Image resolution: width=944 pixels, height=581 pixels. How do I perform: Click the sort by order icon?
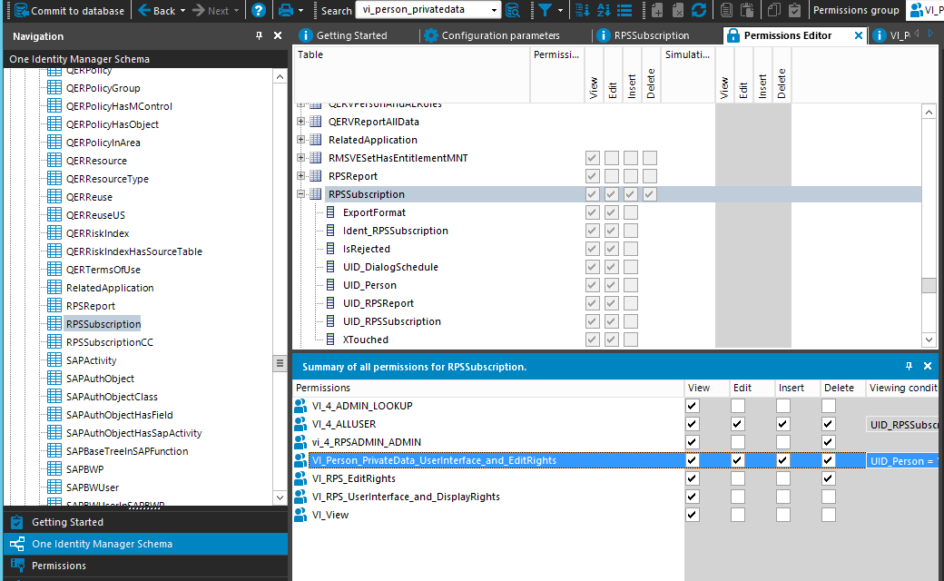(x=582, y=10)
